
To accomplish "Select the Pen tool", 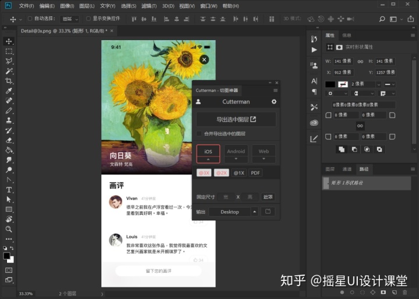I will coord(9,180).
